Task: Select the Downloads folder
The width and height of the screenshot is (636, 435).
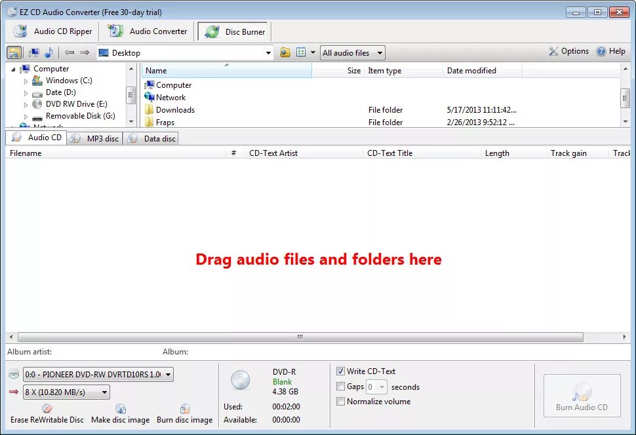Action: pyautogui.click(x=170, y=110)
